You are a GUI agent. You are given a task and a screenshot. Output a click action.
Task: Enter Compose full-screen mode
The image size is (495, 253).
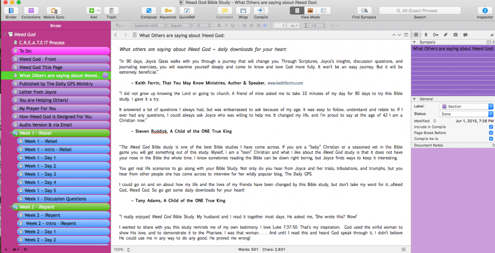(x=149, y=11)
